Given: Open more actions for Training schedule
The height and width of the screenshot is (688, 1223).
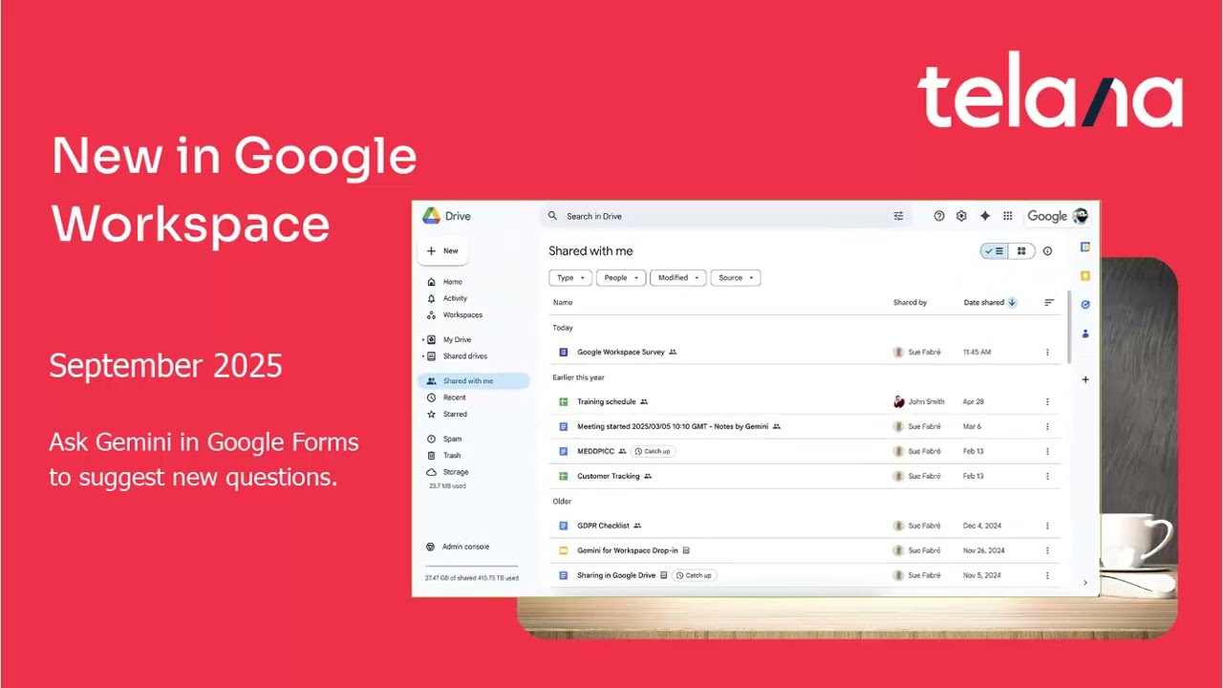Looking at the screenshot, I should 1047,401.
